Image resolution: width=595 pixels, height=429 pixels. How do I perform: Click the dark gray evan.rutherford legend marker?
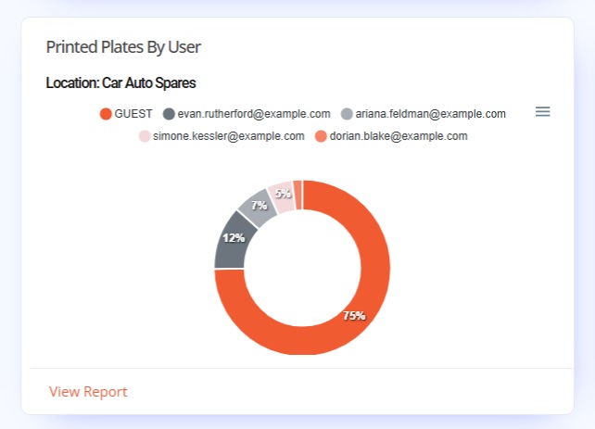tap(169, 114)
